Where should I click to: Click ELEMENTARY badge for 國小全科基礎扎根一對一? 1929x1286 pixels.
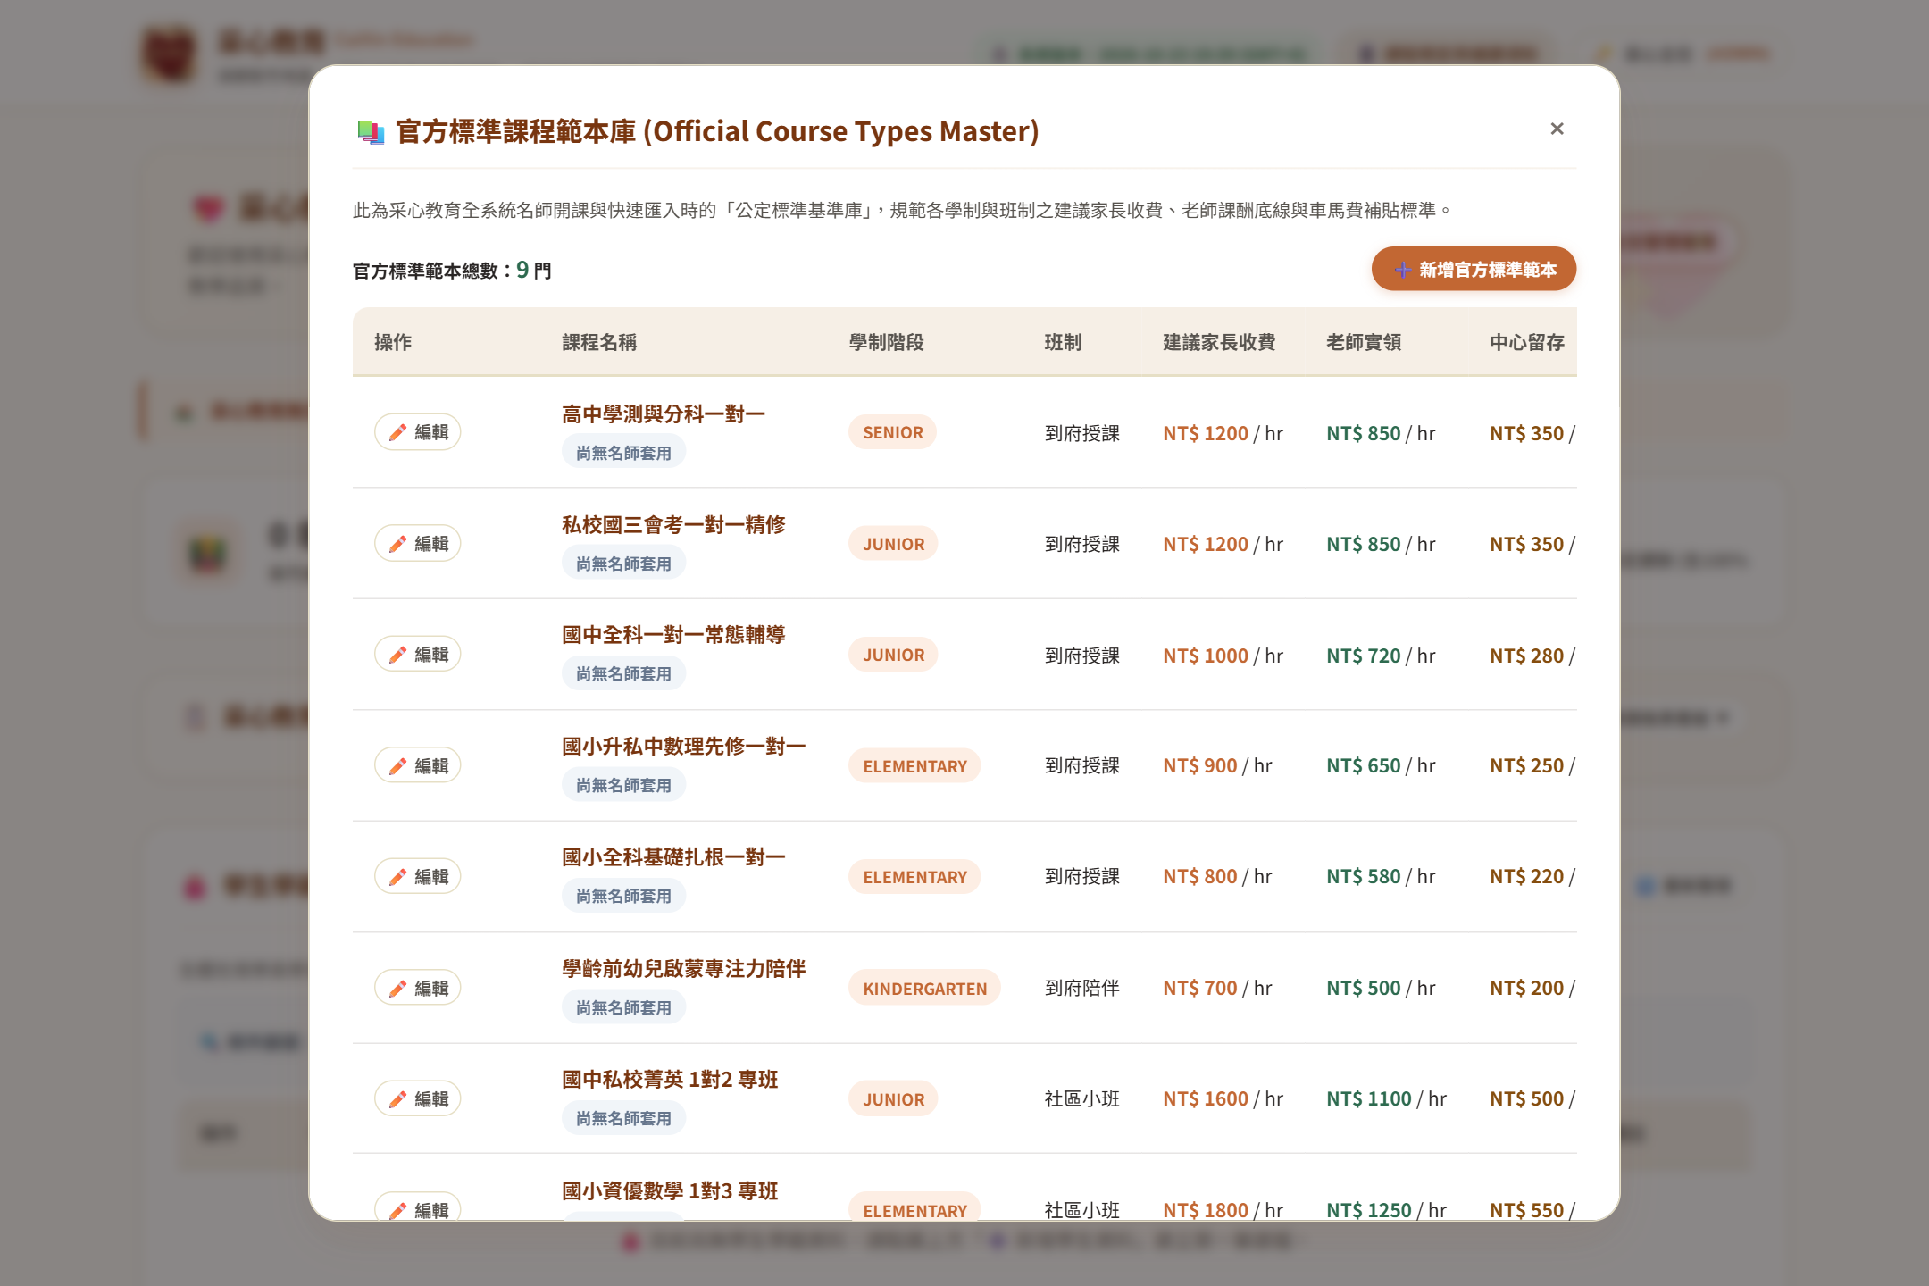click(x=914, y=877)
